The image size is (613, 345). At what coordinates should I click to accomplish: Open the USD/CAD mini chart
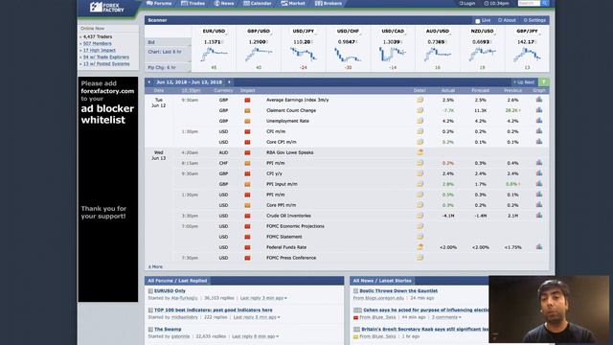393,54
